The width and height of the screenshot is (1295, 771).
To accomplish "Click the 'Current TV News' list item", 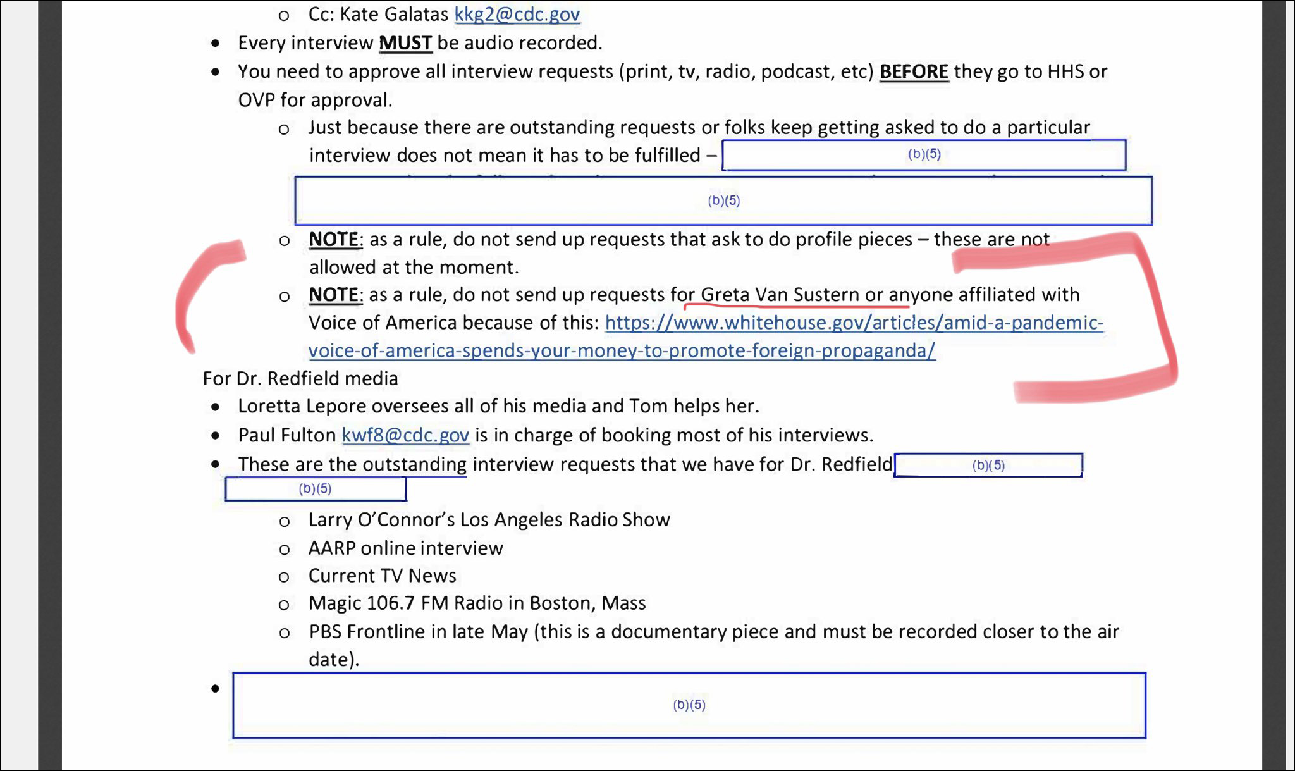I will point(382,576).
